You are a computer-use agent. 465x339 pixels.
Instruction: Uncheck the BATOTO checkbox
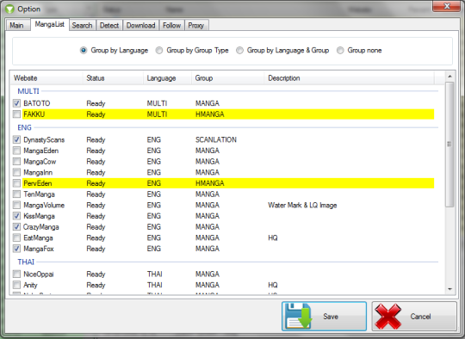click(x=16, y=103)
